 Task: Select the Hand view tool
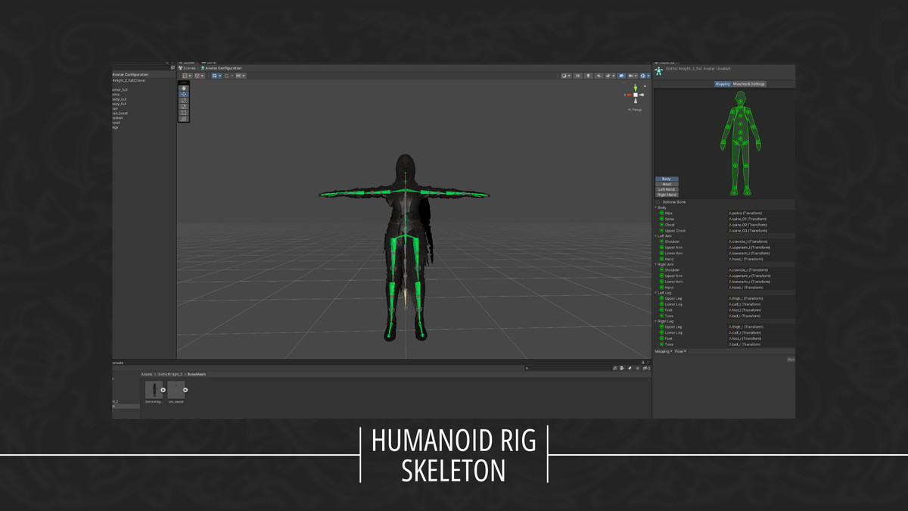coord(184,88)
